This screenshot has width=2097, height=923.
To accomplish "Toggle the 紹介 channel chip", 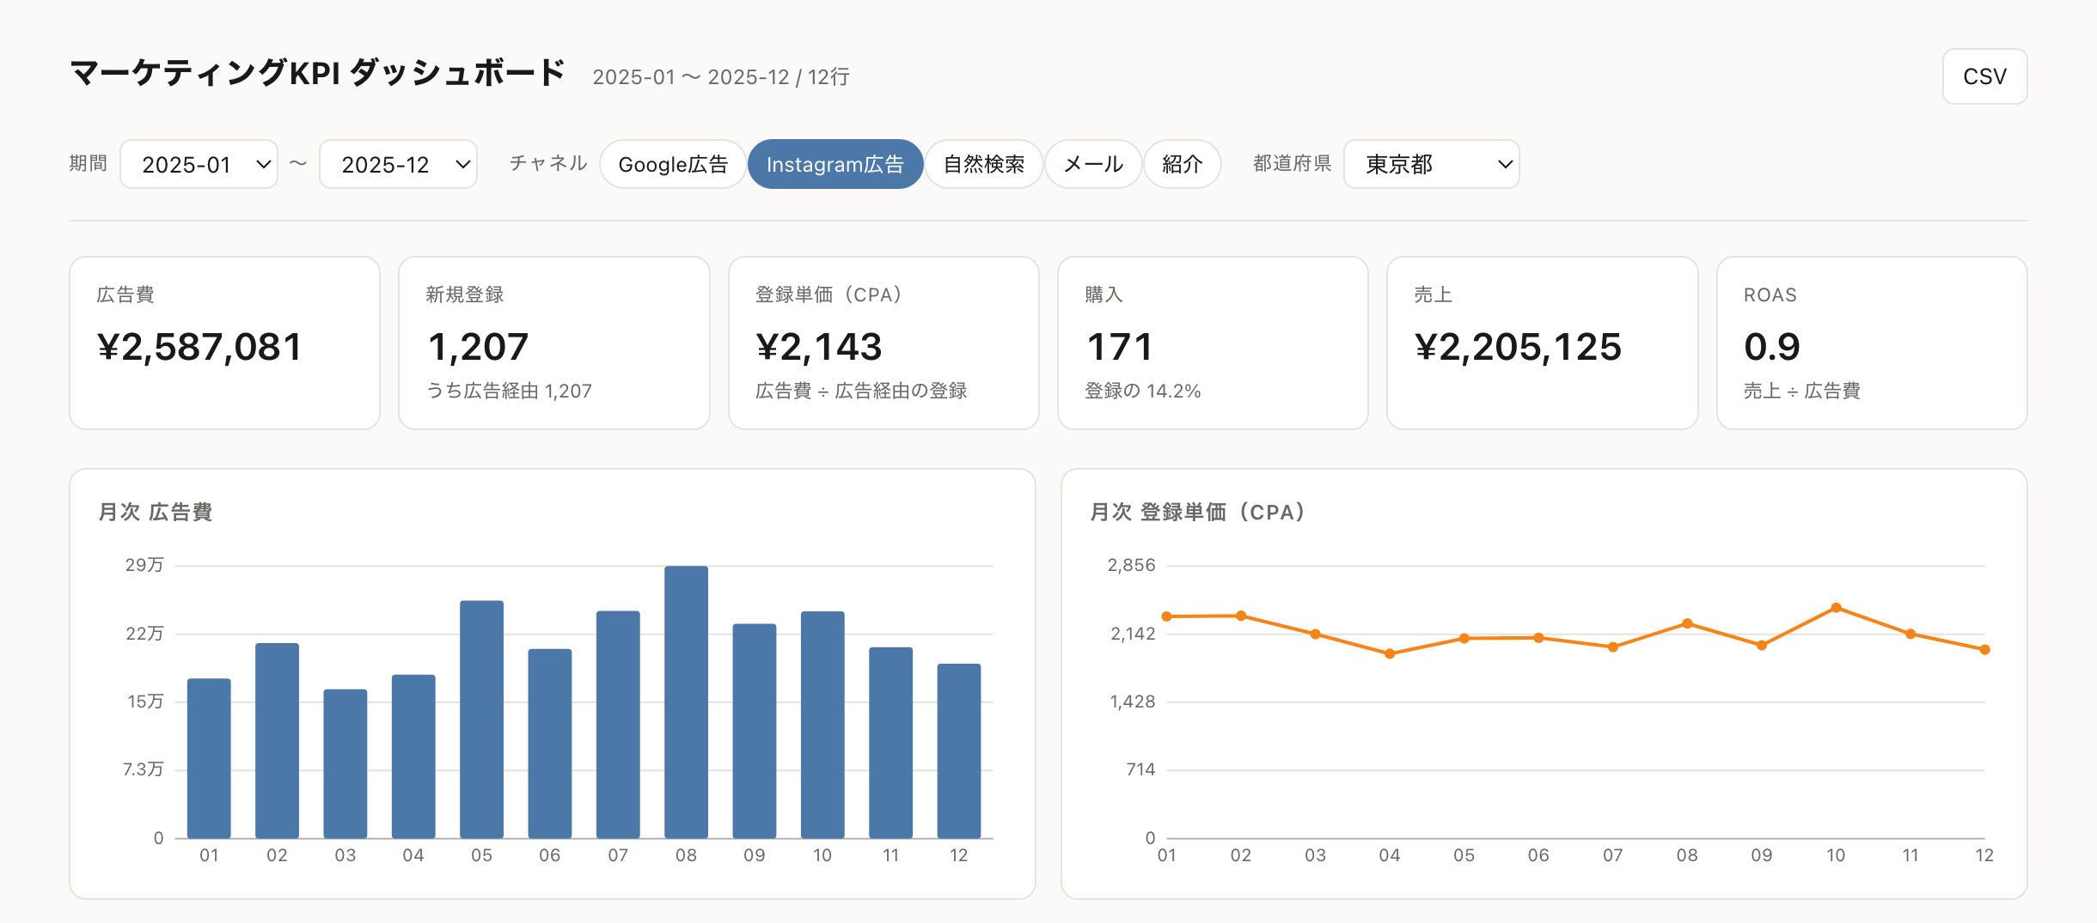I will (x=1182, y=164).
